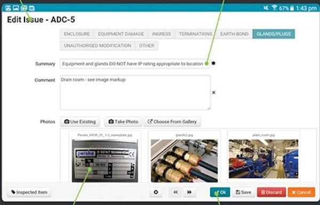Go to previous issue with rewind icon

pyautogui.click(x=175, y=192)
